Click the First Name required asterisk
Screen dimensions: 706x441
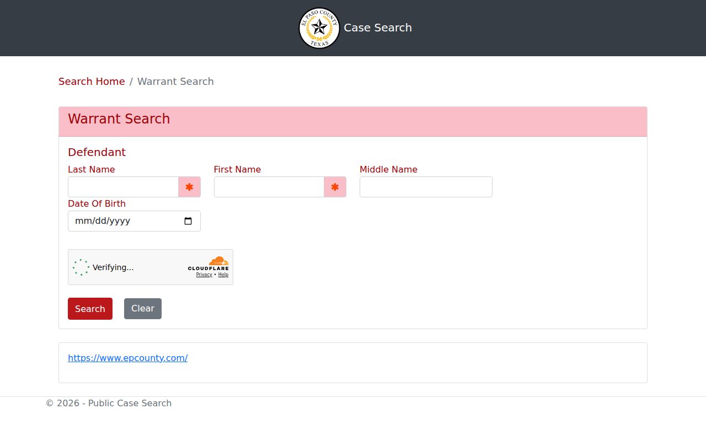coord(335,187)
